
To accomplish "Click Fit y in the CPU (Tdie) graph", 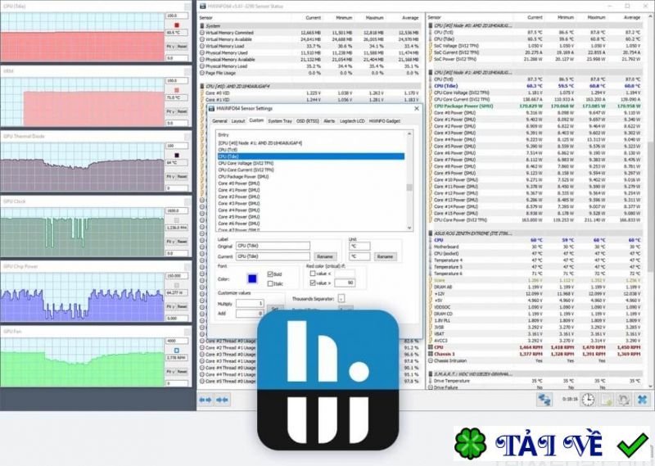I will [x=170, y=47].
